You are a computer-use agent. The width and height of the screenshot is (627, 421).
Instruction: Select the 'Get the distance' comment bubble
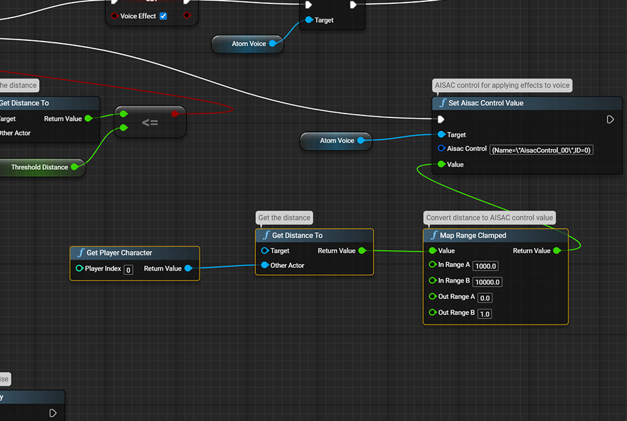285,217
